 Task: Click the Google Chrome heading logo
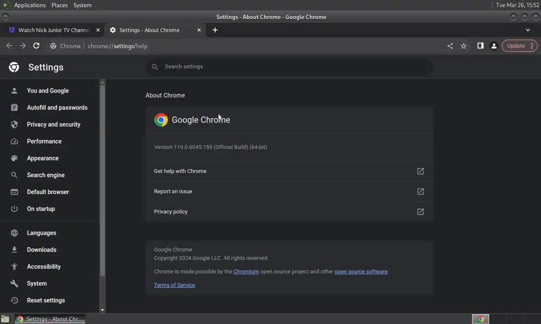(161, 120)
